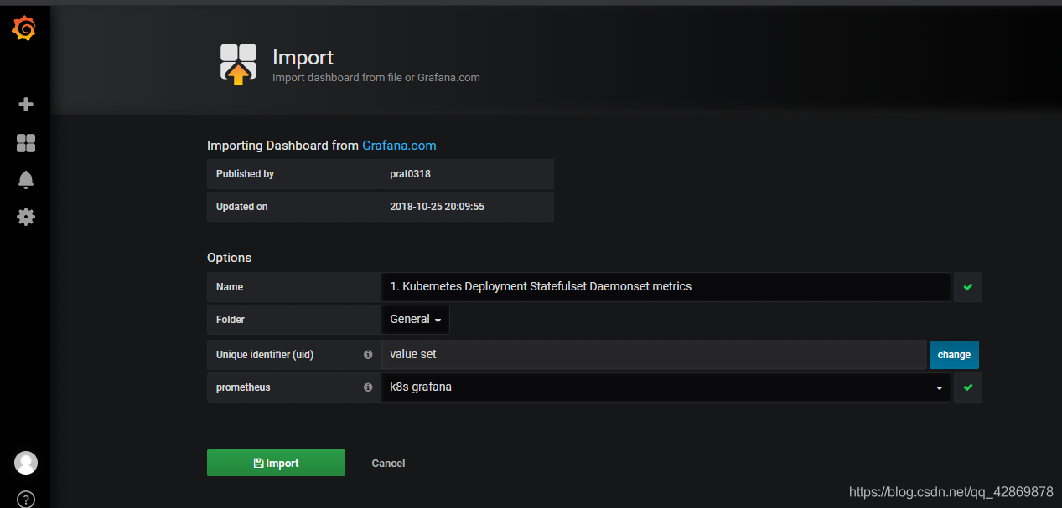Screen dimensions: 1062x508
Task: Click the green Import button
Action: [x=276, y=463]
